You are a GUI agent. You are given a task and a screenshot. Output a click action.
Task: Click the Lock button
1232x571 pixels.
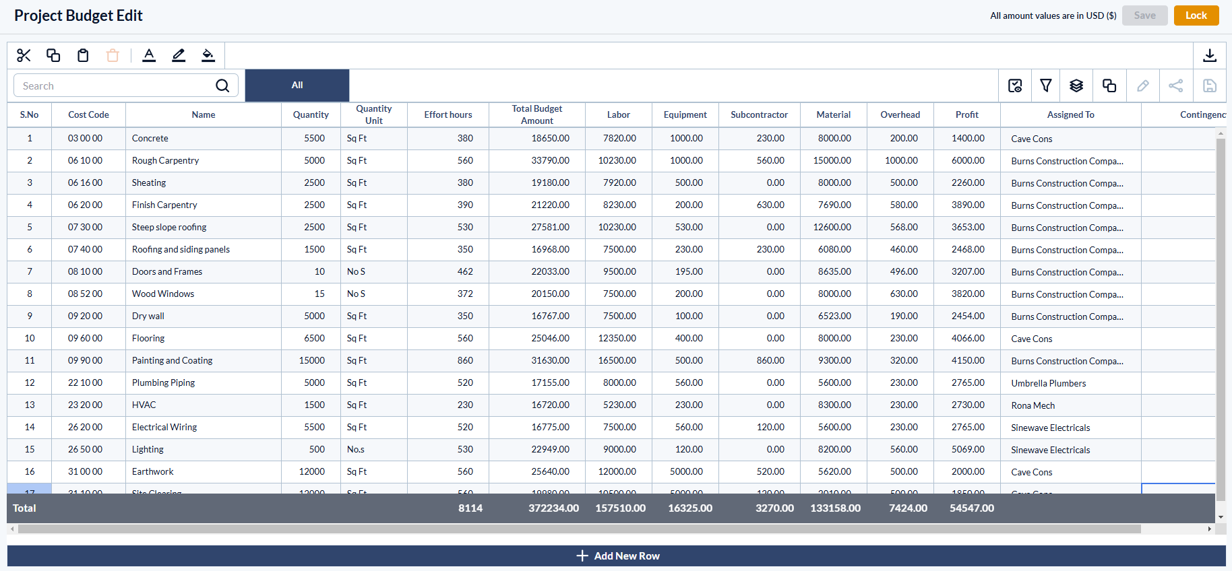tap(1196, 15)
